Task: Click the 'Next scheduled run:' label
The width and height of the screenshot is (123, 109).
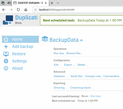Action: coord(64,101)
